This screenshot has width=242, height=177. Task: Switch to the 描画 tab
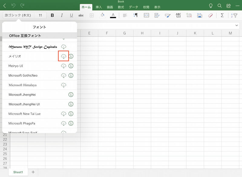(x=110, y=7)
